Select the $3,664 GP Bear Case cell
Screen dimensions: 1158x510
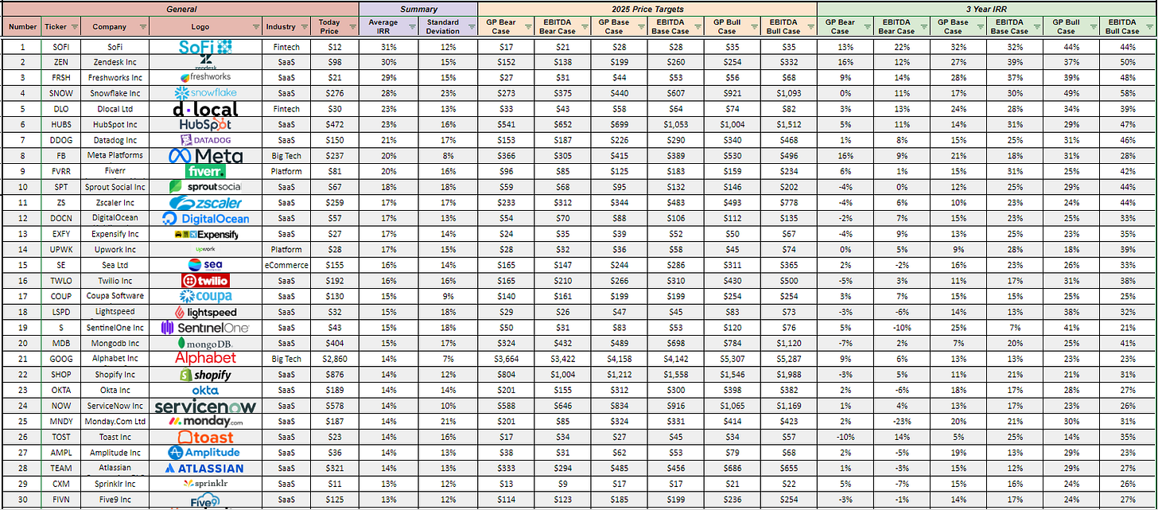click(x=506, y=358)
